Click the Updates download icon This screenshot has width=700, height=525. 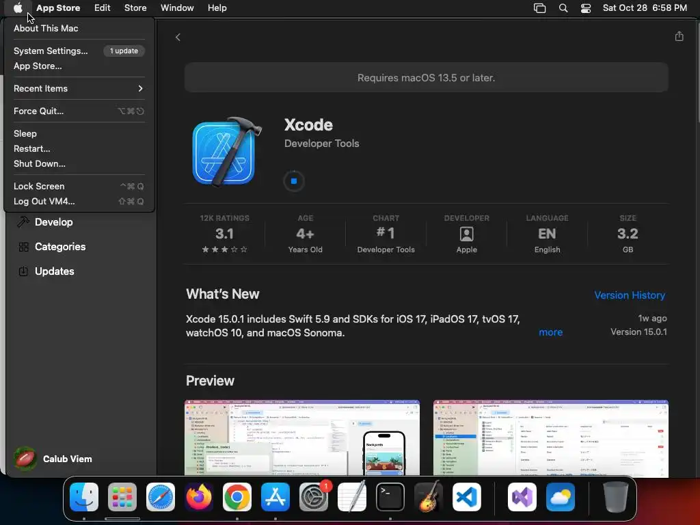coord(23,271)
